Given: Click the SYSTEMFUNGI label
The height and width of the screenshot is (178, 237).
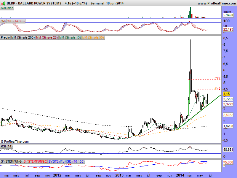Looking at the screenshot, I should (x=12, y=161).
